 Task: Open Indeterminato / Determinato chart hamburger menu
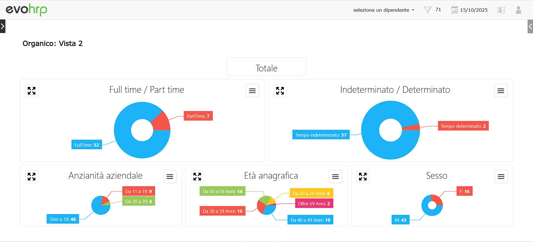coord(500,91)
